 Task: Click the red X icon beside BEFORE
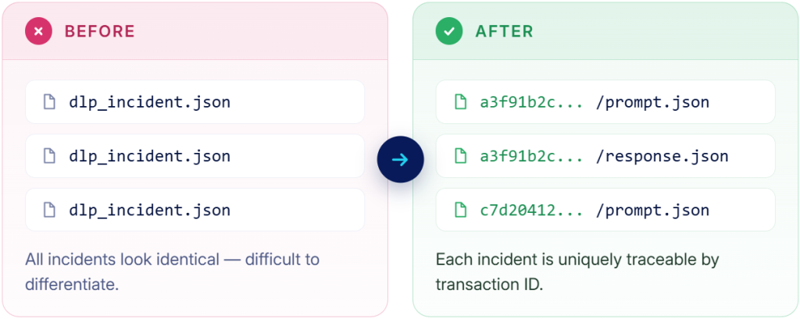pyautogui.click(x=39, y=31)
